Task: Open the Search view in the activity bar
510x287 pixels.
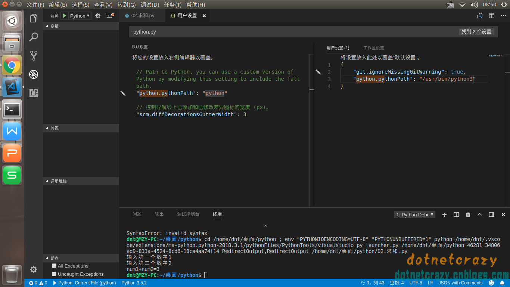Action: click(34, 37)
